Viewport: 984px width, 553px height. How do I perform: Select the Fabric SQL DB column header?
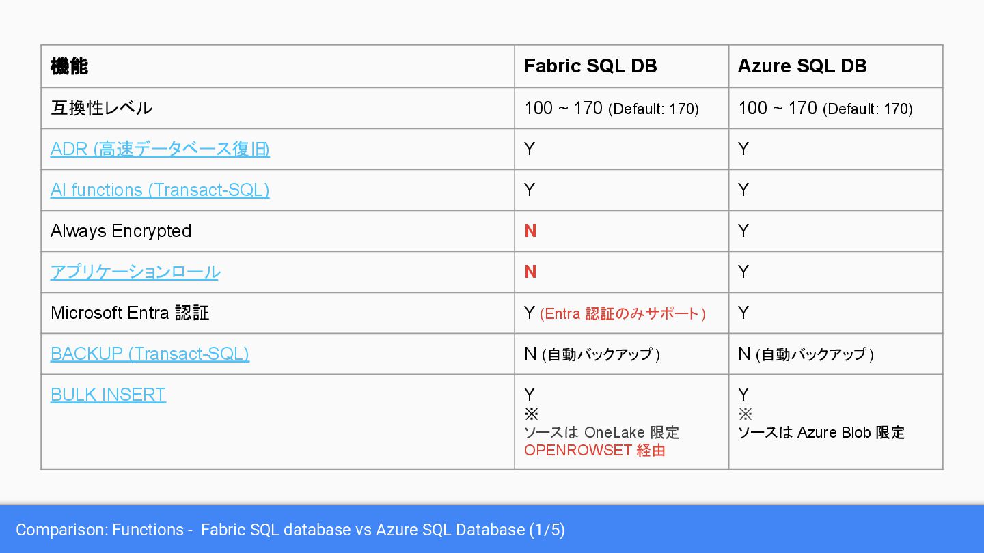[x=590, y=66]
